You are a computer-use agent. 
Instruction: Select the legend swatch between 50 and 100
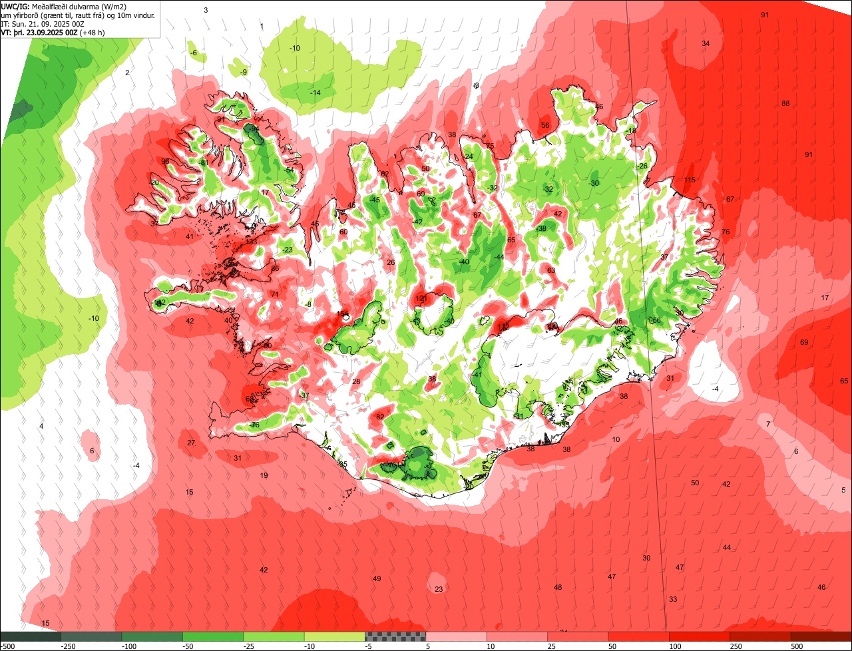coord(639,637)
